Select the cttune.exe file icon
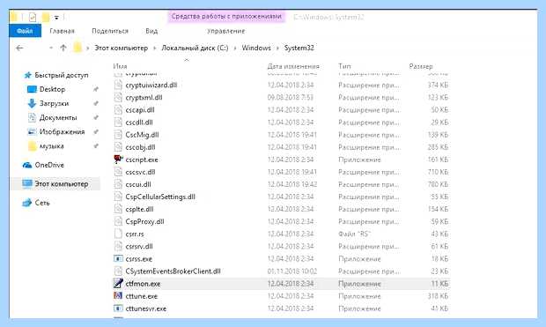546x327 pixels. pos(118,295)
